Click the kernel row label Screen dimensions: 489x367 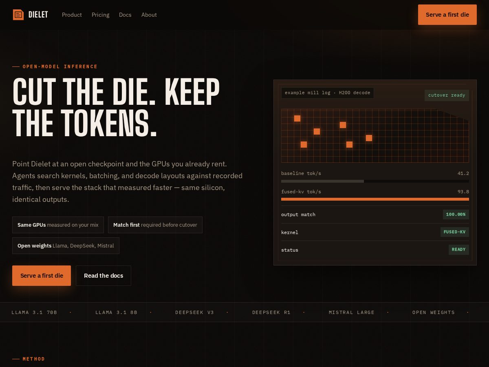(x=290, y=232)
